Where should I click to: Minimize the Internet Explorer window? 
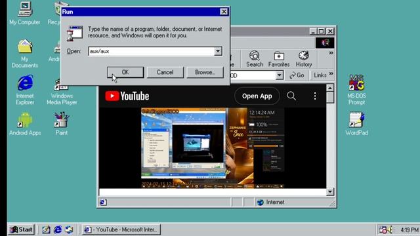[x=314, y=31]
